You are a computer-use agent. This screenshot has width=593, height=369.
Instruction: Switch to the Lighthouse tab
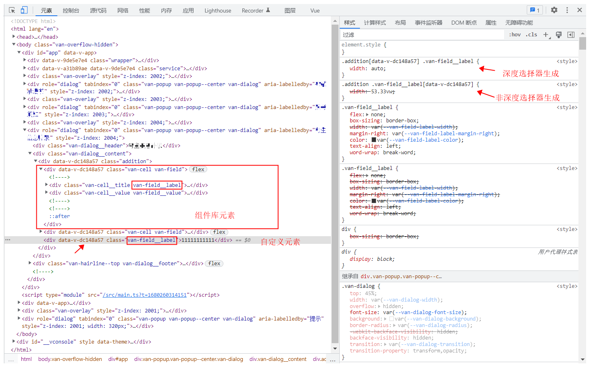click(218, 10)
